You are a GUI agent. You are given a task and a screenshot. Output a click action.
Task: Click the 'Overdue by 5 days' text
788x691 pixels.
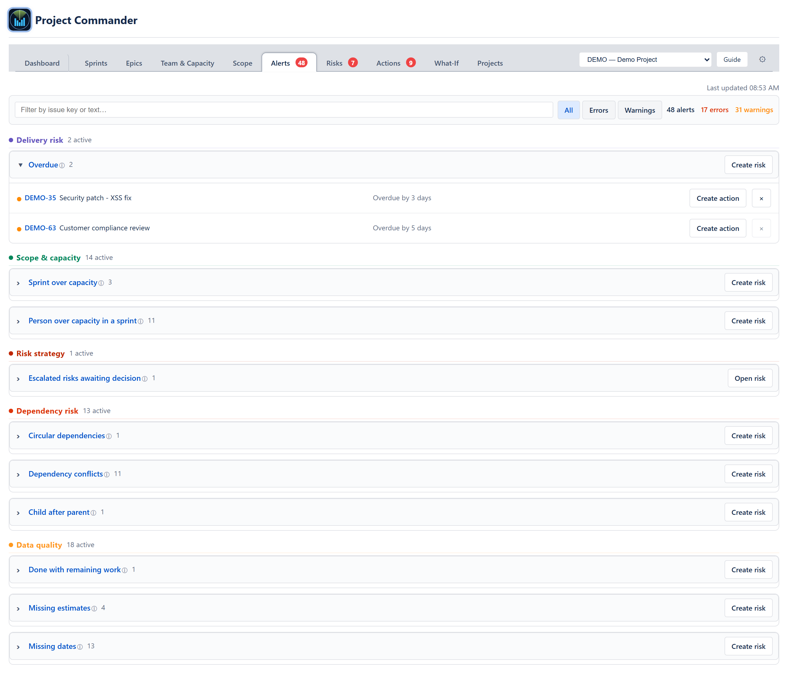[x=402, y=228]
